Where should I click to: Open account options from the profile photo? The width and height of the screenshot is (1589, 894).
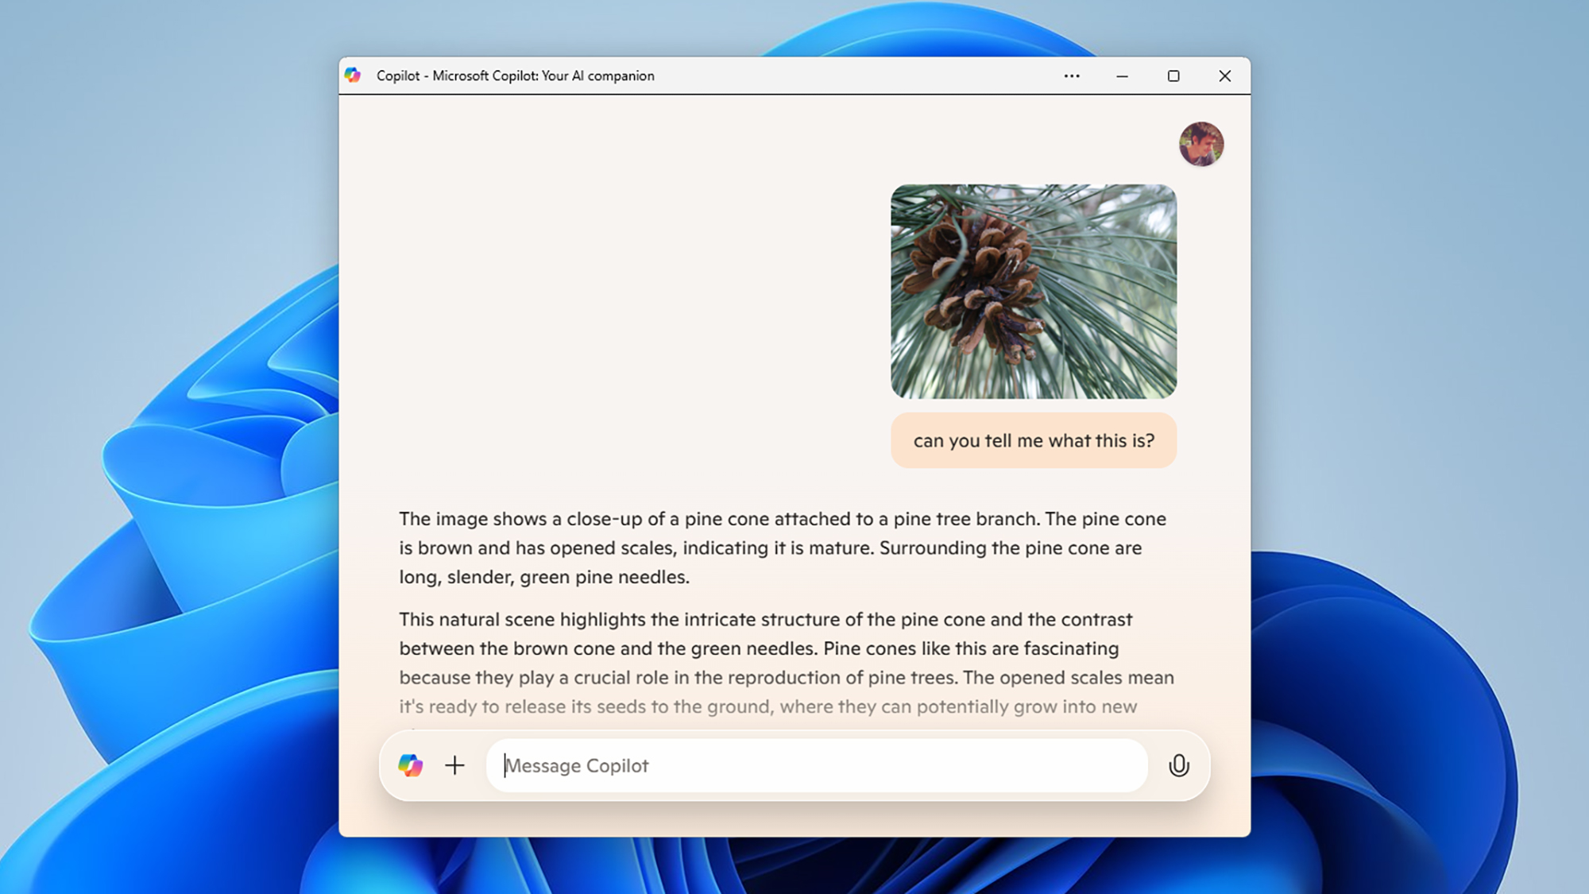(x=1202, y=144)
